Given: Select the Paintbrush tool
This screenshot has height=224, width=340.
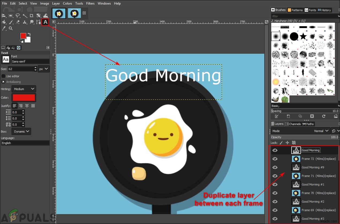Looking at the screenshot, I should [11, 22].
